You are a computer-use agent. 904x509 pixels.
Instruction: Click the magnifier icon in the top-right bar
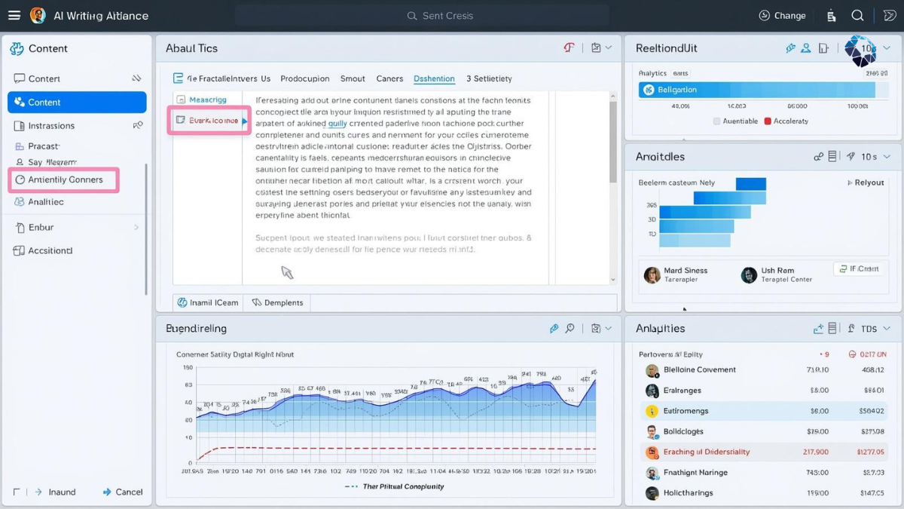click(x=857, y=15)
